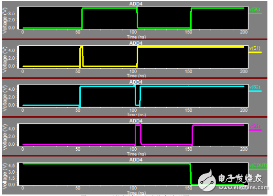Click the S1 yellow pulse near 50 ns
Viewport: 273px width, 196px height.
(81, 56)
